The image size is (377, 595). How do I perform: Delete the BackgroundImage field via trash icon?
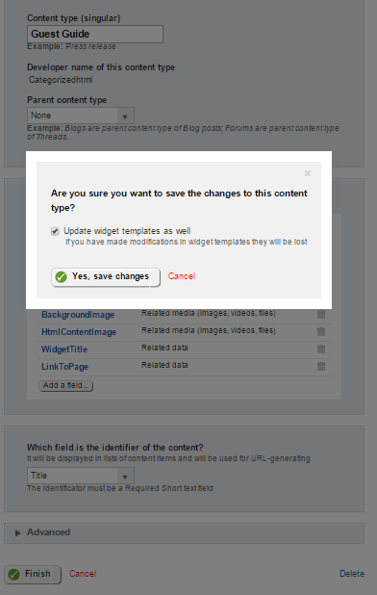pyautogui.click(x=321, y=314)
